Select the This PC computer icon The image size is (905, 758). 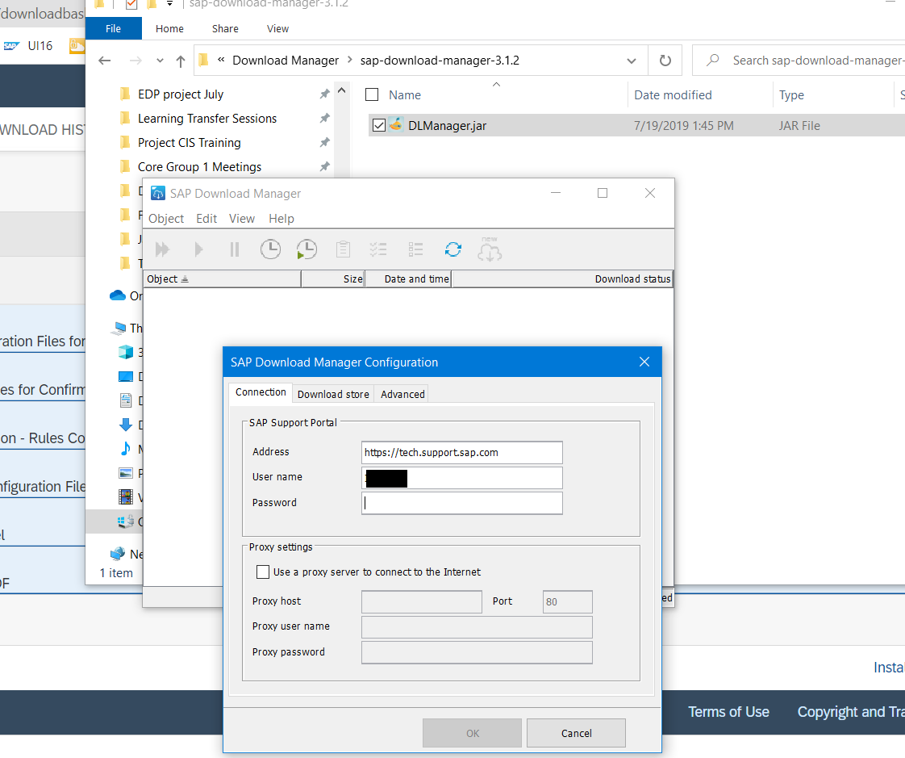pyautogui.click(x=119, y=329)
